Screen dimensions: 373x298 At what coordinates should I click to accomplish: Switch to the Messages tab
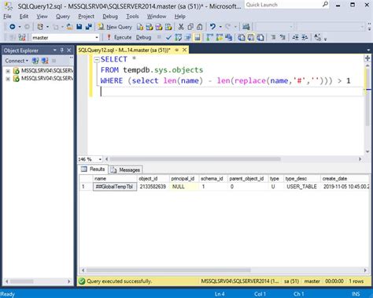tap(126, 170)
